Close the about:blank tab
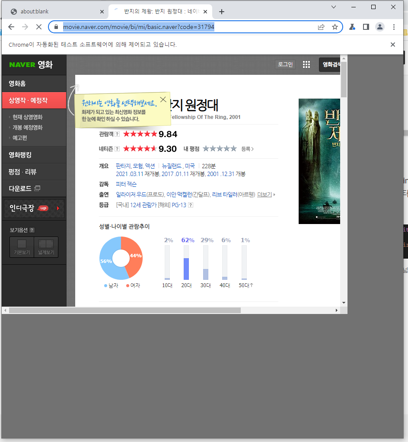This screenshot has height=442, width=408. pos(102,12)
